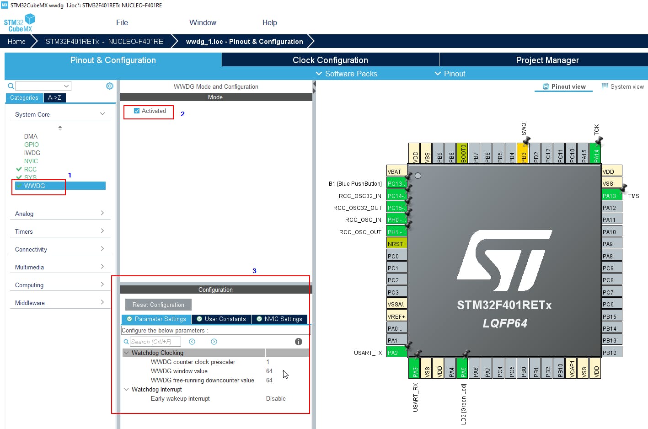
Task: Click the System view icon
Action: [605, 86]
